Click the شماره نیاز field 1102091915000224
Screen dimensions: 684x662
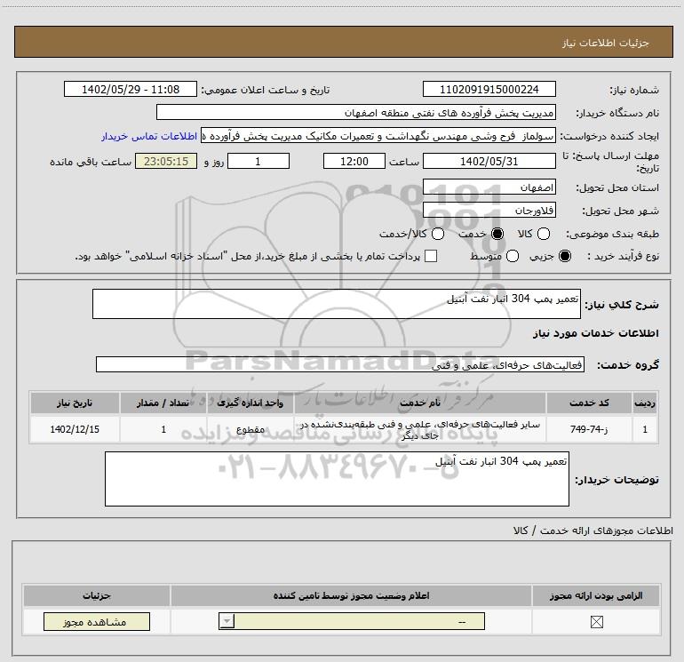489,89
